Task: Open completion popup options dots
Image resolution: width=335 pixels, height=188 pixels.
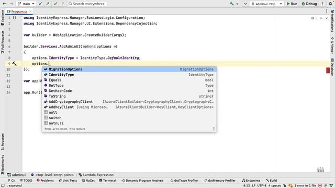Action: 214,129
